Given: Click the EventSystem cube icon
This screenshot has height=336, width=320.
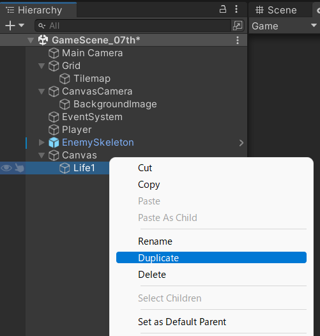Looking at the screenshot, I should click(x=54, y=117).
